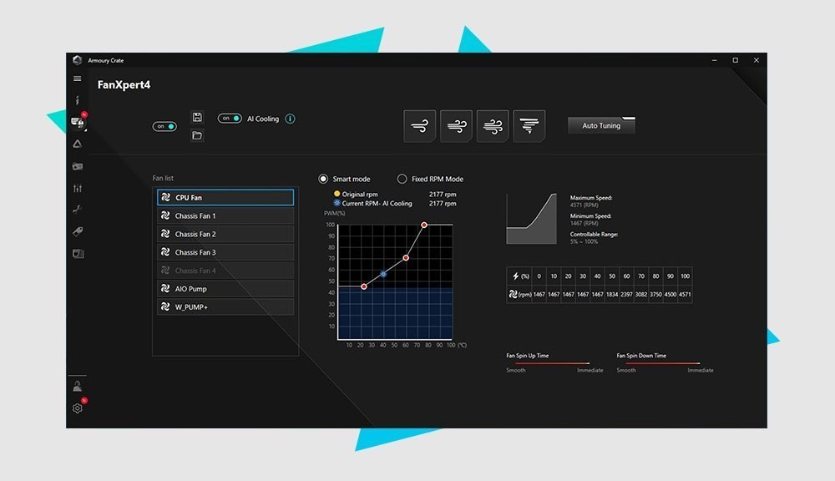The image size is (835, 481).
Task: Click the 1834 rpm table cell
Action: [x=612, y=294]
